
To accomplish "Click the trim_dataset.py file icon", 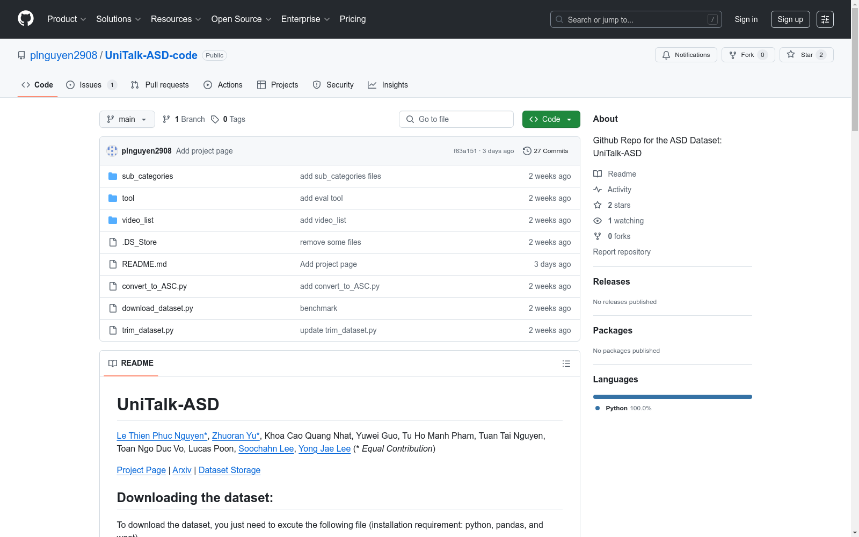I will click(113, 330).
